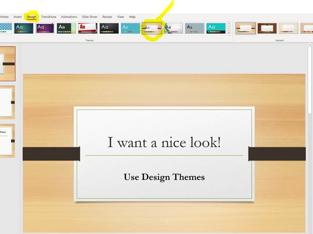The width and height of the screenshot is (313, 234).
Task: Apply the purple dark theme thumbnail
Action: [x=45, y=29]
